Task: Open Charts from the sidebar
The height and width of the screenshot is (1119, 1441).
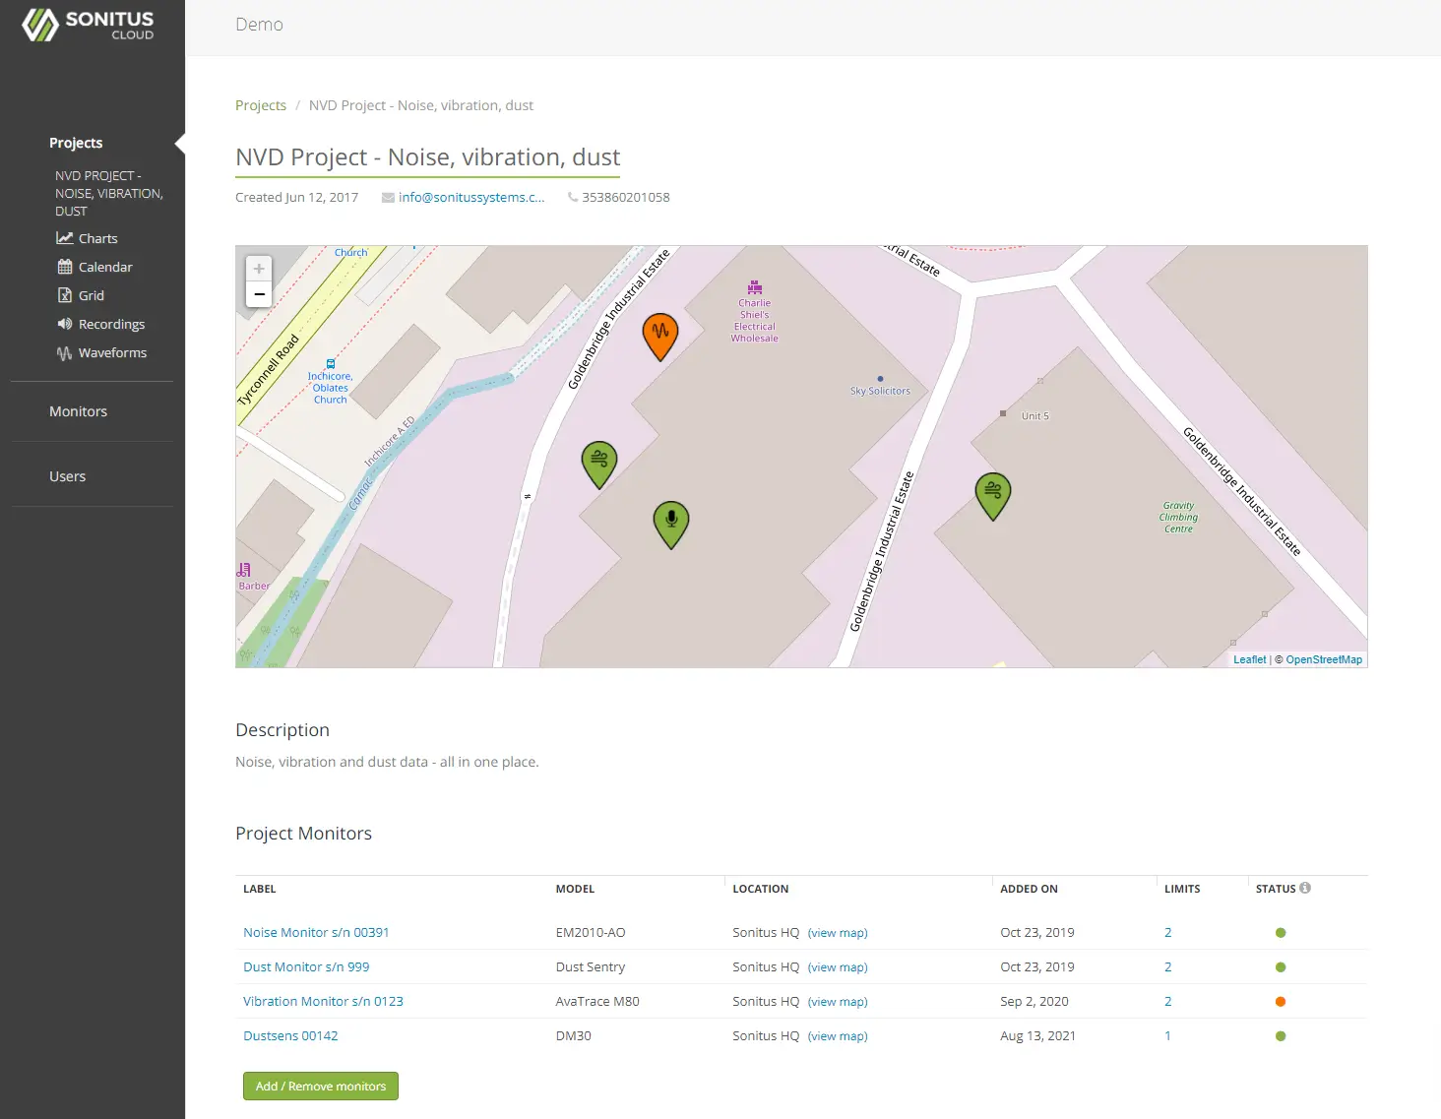Action: point(97,238)
